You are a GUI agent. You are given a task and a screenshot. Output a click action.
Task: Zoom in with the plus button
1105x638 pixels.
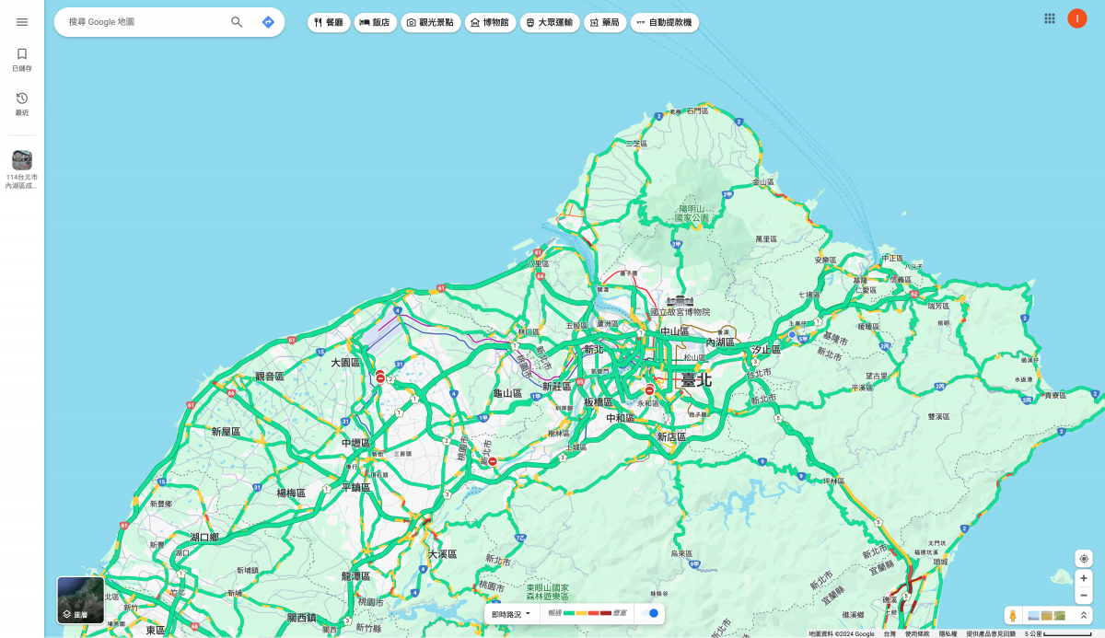click(x=1084, y=578)
